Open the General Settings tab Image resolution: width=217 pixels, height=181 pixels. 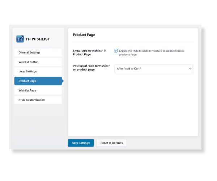point(38,52)
